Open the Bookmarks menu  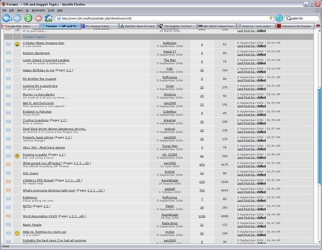pos(38,10)
